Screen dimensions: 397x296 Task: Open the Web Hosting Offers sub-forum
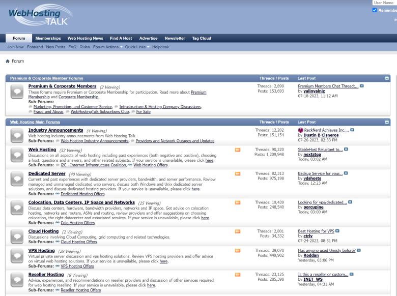click(150, 165)
